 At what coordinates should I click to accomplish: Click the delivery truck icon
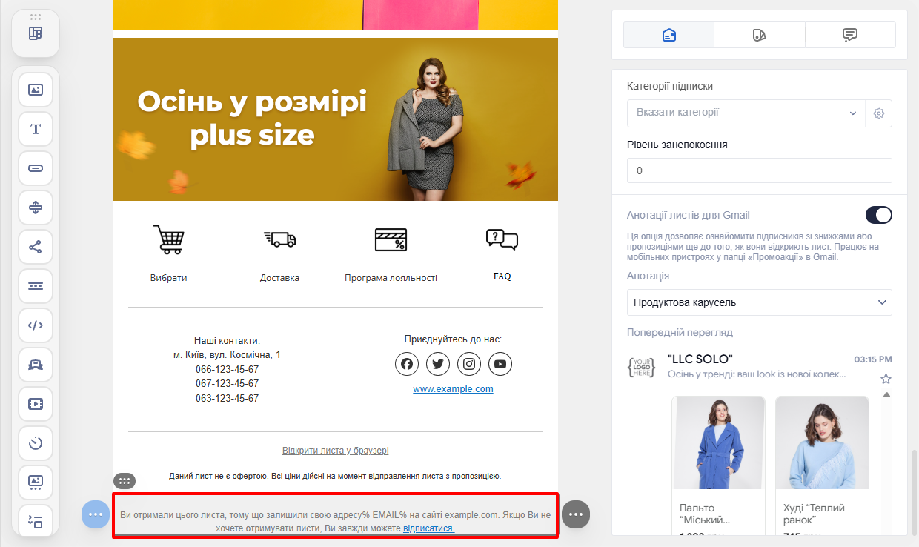pyautogui.click(x=279, y=239)
